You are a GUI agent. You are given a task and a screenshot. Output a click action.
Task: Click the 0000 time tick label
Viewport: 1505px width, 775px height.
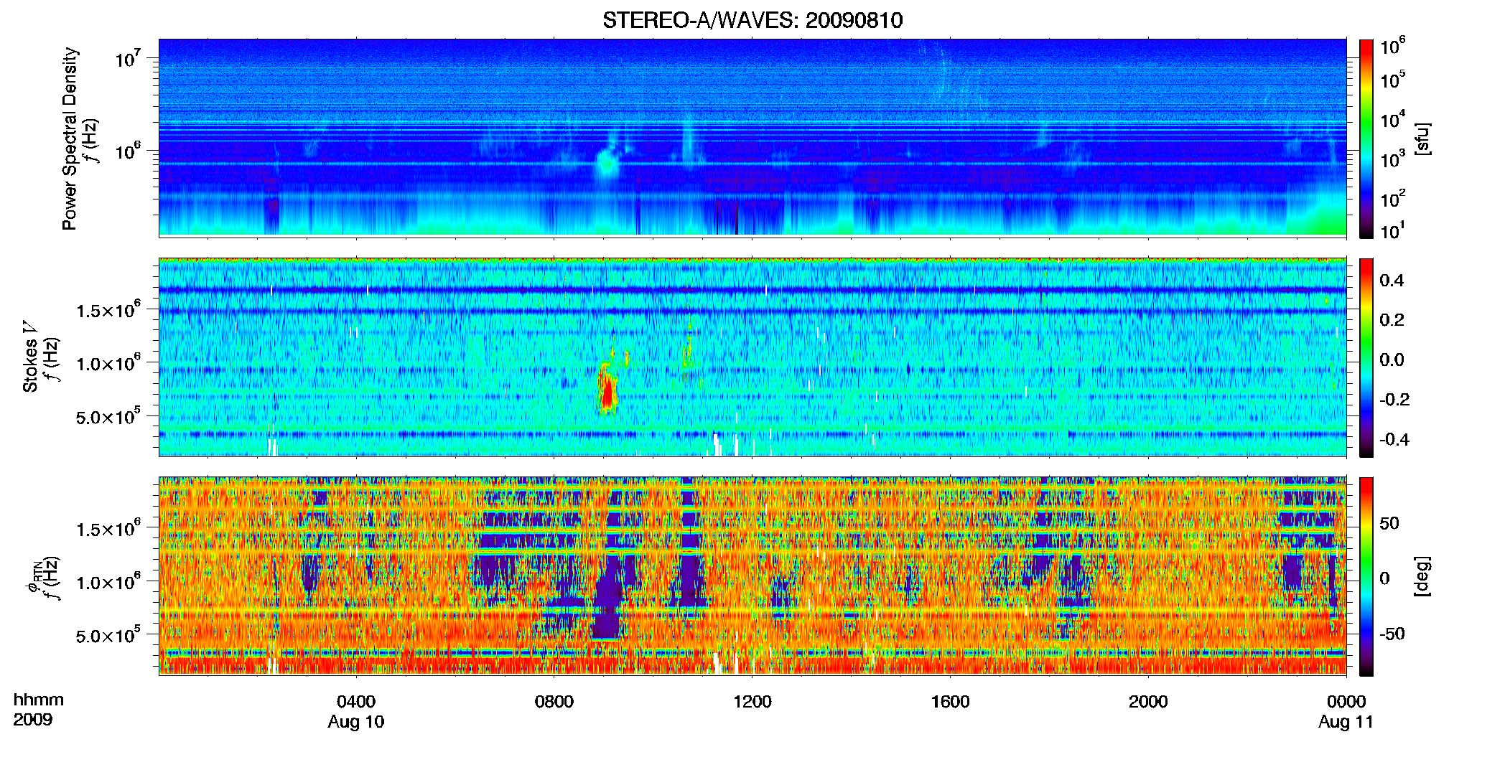click(1346, 702)
